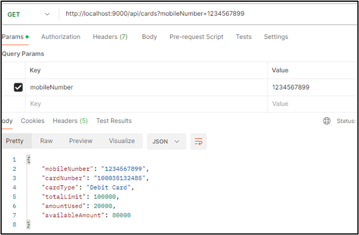
Task: Switch to the request Body tab
Action: click(149, 37)
